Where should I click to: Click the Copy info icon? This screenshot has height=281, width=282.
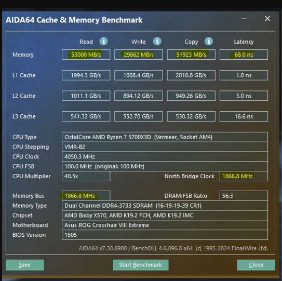point(209,42)
